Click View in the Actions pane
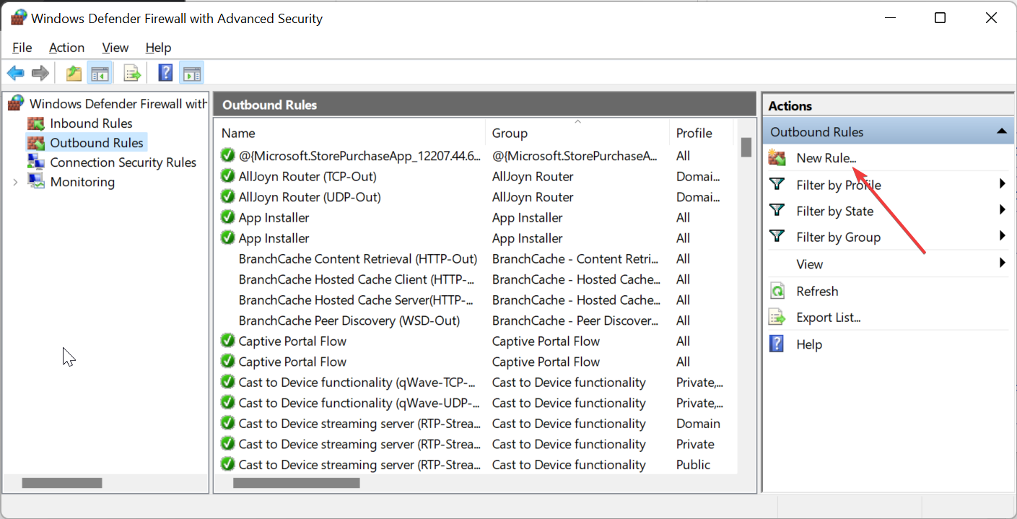The height and width of the screenshot is (519, 1017). tap(810, 263)
